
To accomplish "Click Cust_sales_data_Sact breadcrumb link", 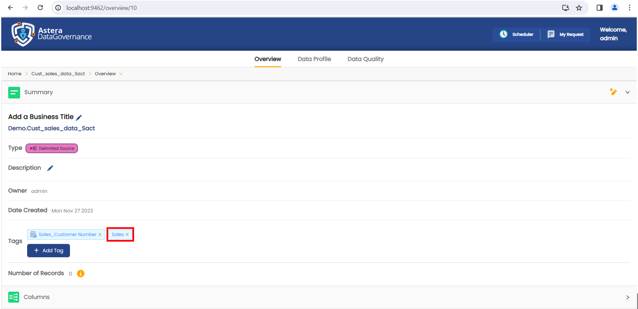I will [x=58, y=74].
